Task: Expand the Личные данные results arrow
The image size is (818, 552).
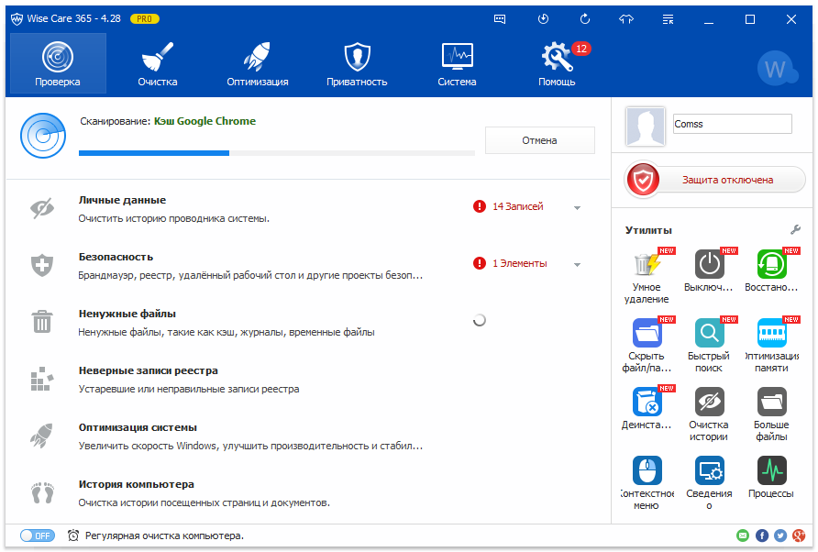Action: pos(577,208)
